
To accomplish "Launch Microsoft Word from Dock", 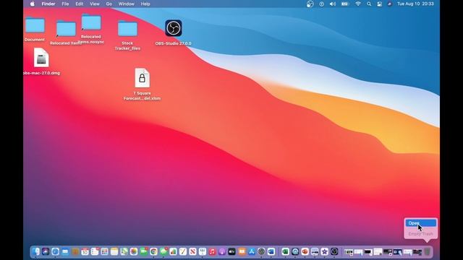I will click(271, 251).
